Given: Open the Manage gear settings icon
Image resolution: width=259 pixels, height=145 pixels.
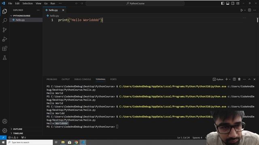Looking at the screenshot, I should coord(4,130).
